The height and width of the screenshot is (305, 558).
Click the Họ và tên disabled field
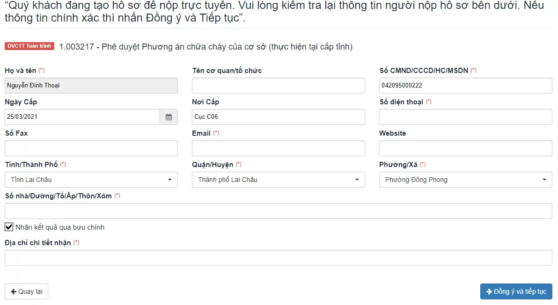coord(91,86)
